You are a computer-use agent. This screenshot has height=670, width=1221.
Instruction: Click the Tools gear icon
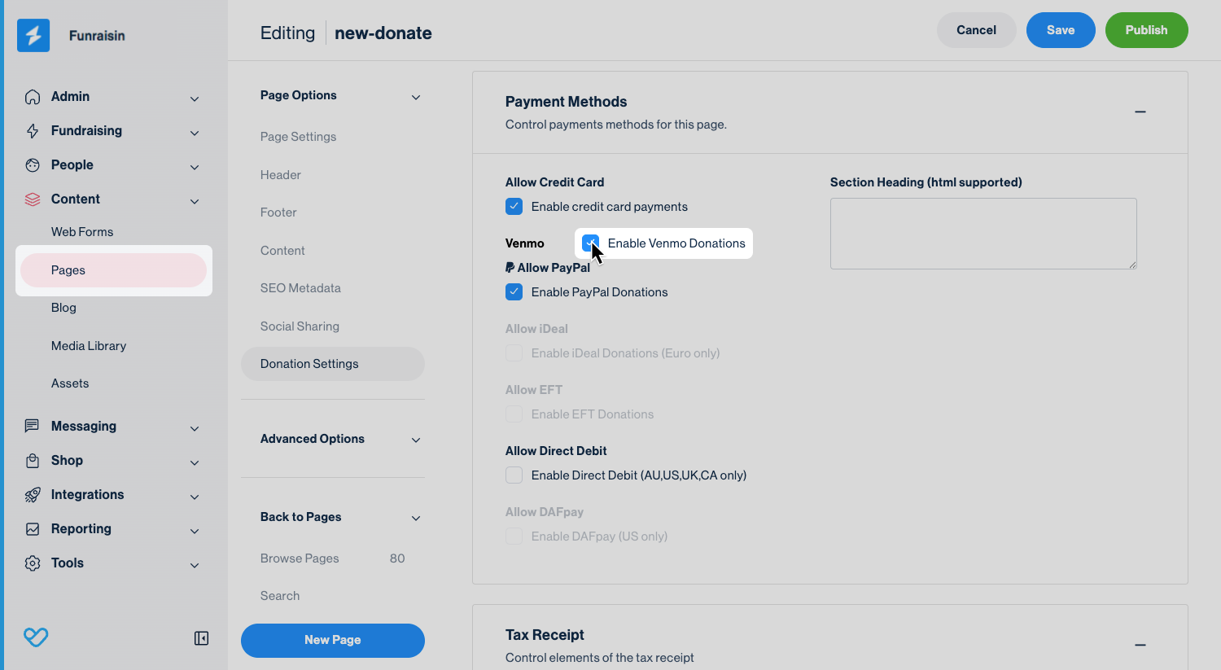(x=33, y=563)
